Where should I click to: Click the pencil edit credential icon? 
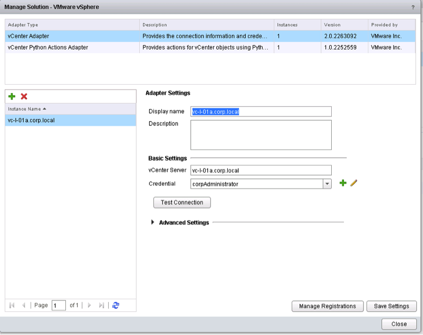point(354,183)
